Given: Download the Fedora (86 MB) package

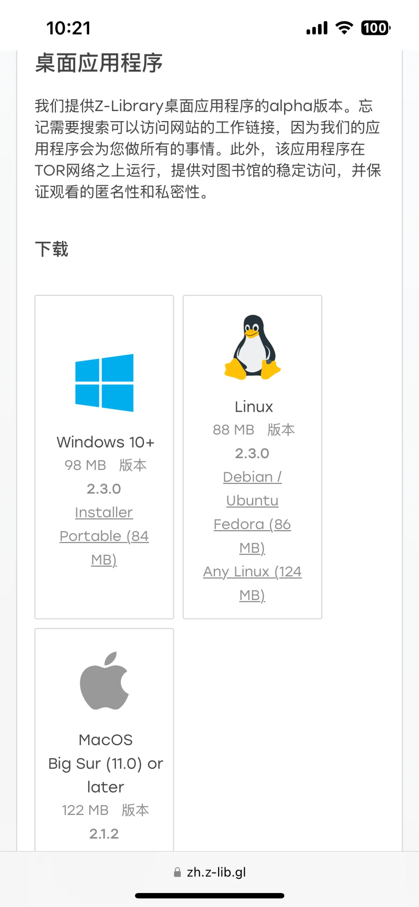Looking at the screenshot, I should [x=253, y=536].
